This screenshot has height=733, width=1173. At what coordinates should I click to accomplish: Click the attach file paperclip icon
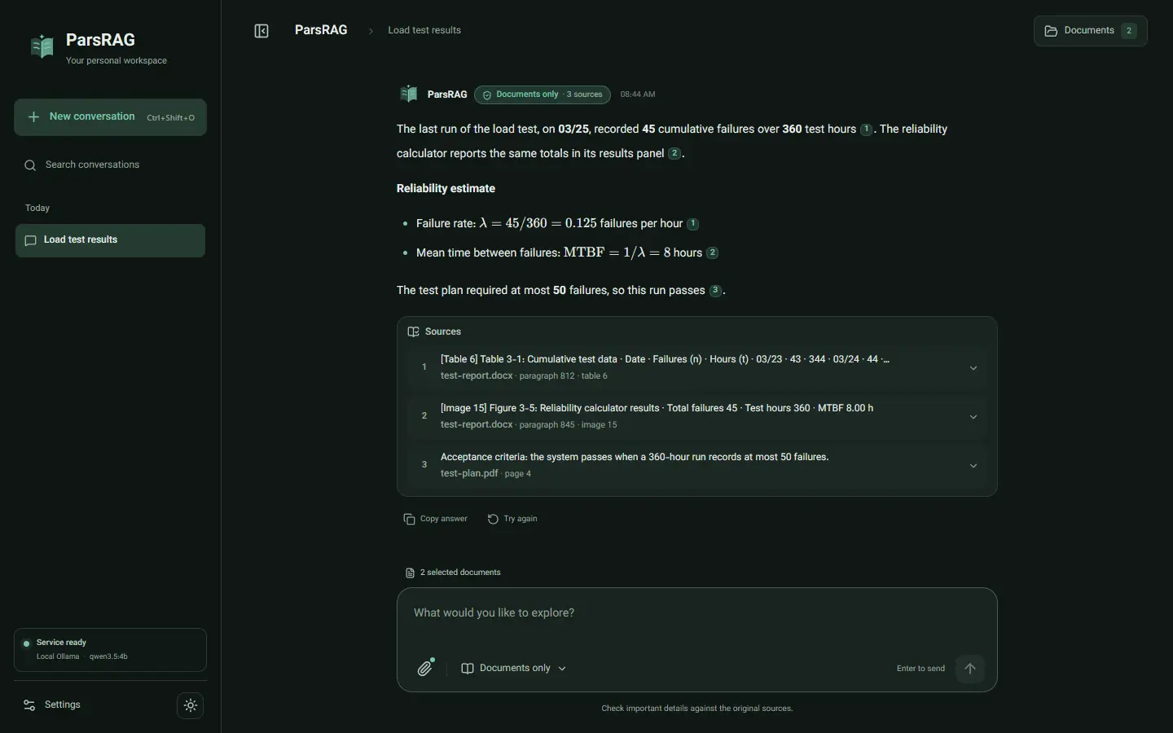tap(426, 668)
